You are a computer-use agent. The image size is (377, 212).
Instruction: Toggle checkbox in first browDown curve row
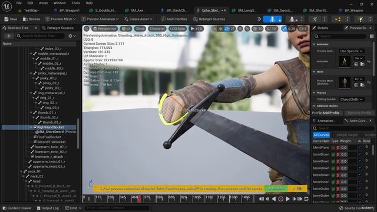(x=360, y=154)
